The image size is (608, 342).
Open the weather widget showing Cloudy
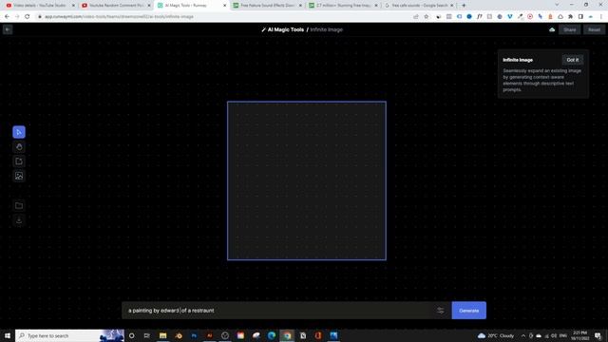coord(496,335)
